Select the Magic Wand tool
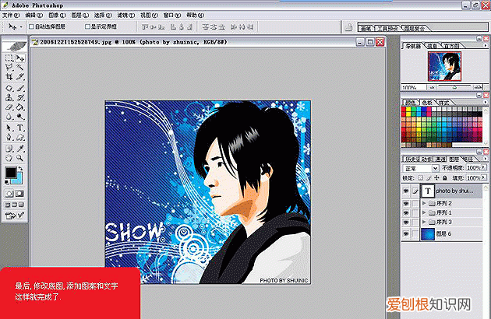This screenshot has height=319, width=491. [x=20, y=68]
